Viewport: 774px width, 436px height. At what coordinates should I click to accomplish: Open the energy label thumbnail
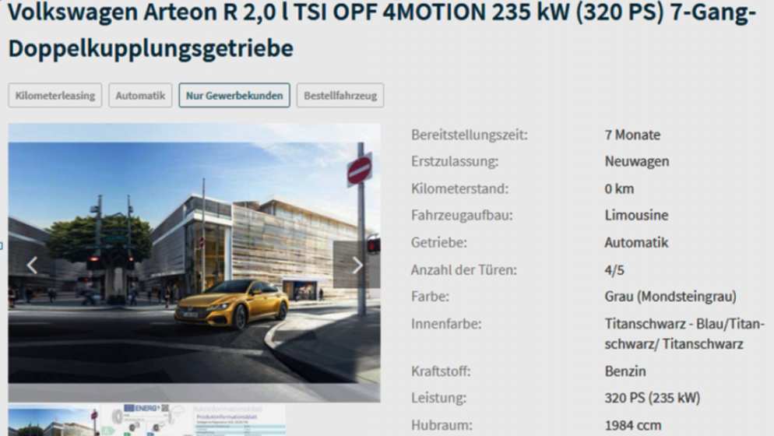pos(146,420)
